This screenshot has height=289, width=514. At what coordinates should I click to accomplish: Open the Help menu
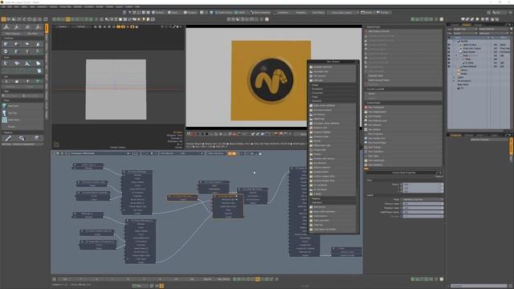click(x=137, y=6)
